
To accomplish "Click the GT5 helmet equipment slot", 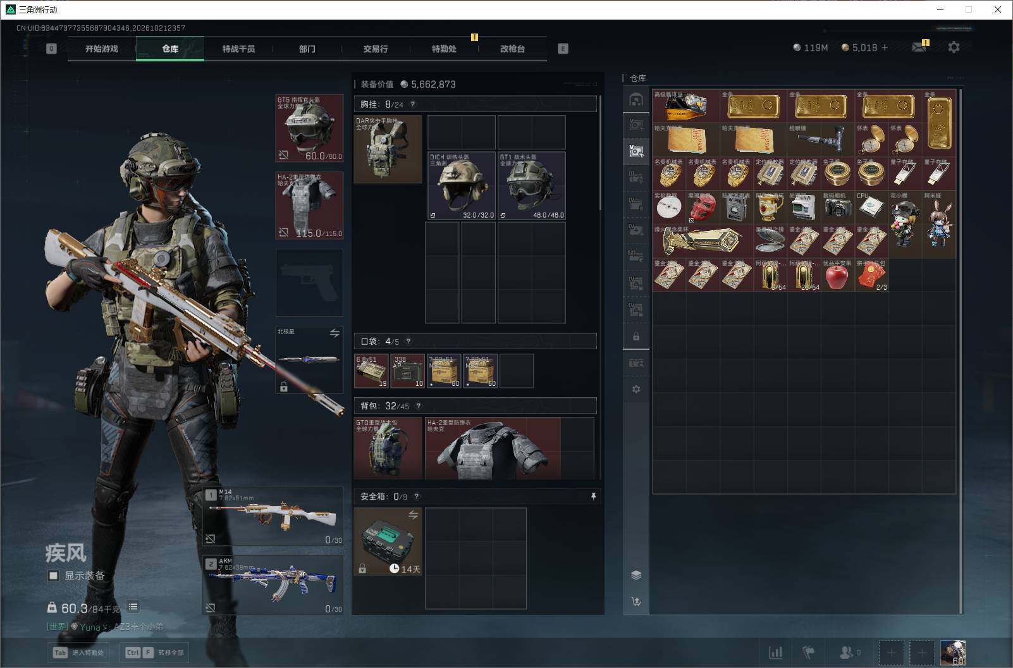I will pyautogui.click(x=310, y=128).
